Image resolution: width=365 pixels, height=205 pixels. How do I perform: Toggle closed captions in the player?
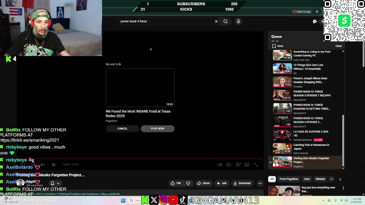228,165
